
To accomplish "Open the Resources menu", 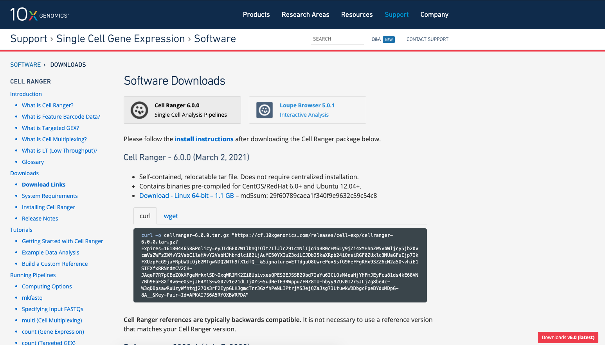I will tap(357, 14).
